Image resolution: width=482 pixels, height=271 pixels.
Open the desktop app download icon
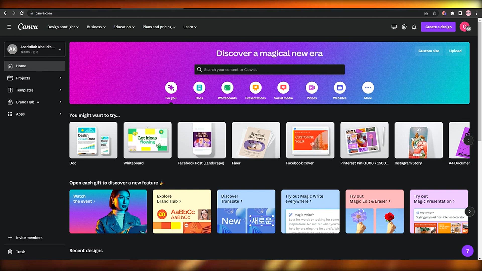point(394,27)
